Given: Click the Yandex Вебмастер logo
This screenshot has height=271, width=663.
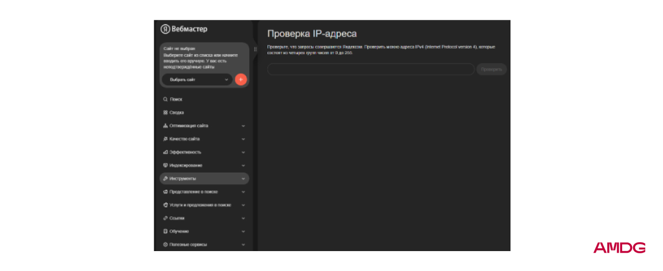Looking at the screenshot, I should pyautogui.click(x=184, y=29).
